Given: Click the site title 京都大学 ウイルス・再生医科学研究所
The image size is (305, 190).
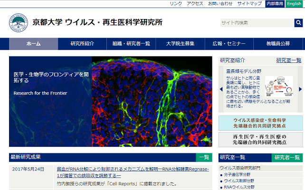Looking at the screenshot, I should (x=97, y=22).
